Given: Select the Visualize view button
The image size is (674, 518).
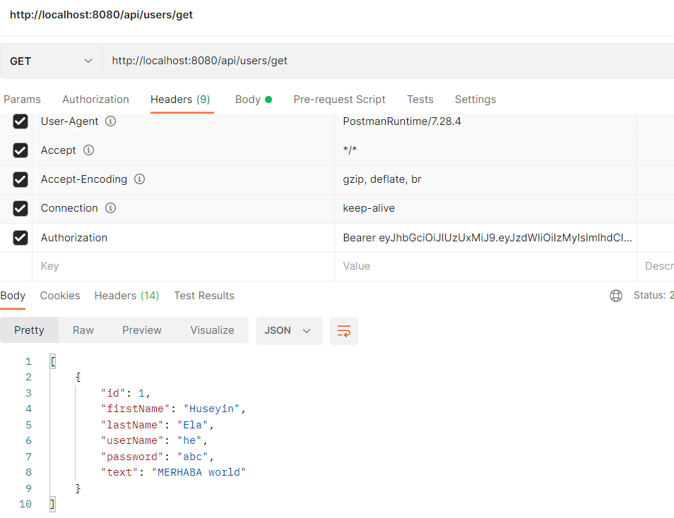Looking at the screenshot, I should point(213,330).
